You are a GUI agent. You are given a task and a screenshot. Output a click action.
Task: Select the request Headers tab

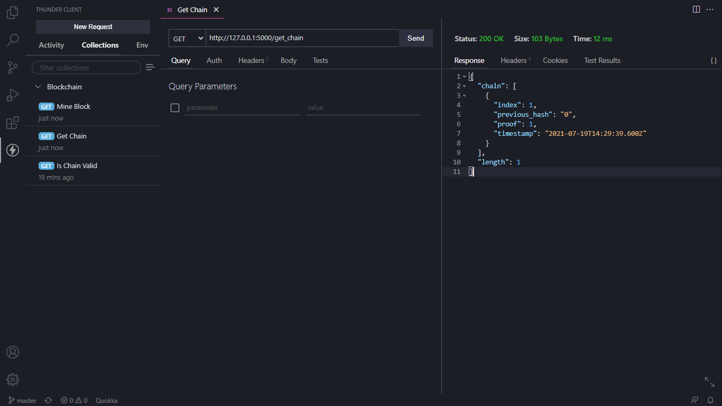pos(253,61)
